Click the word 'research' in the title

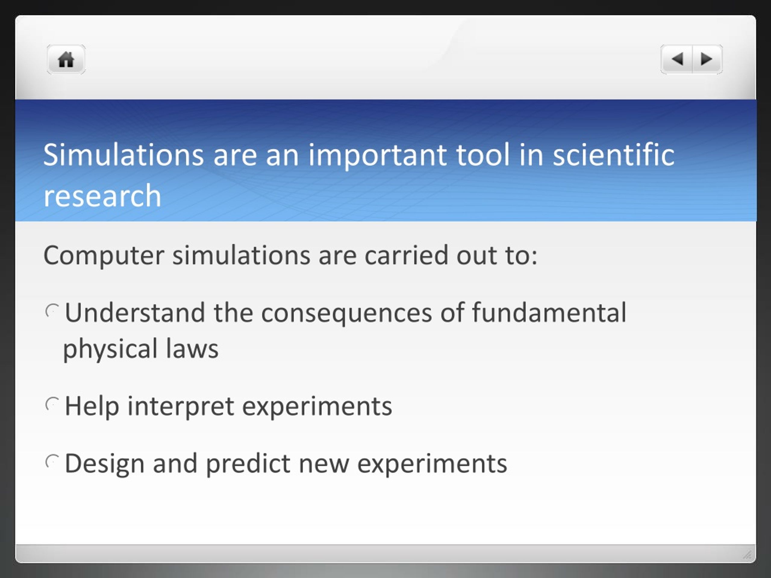[102, 196]
